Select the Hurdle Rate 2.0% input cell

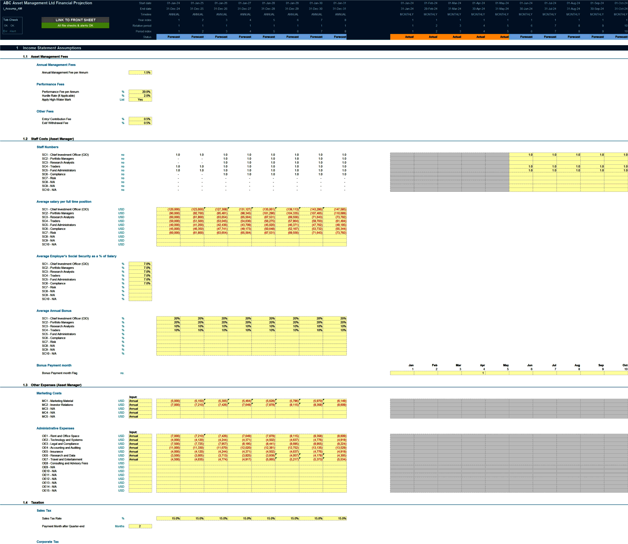point(140,96)
